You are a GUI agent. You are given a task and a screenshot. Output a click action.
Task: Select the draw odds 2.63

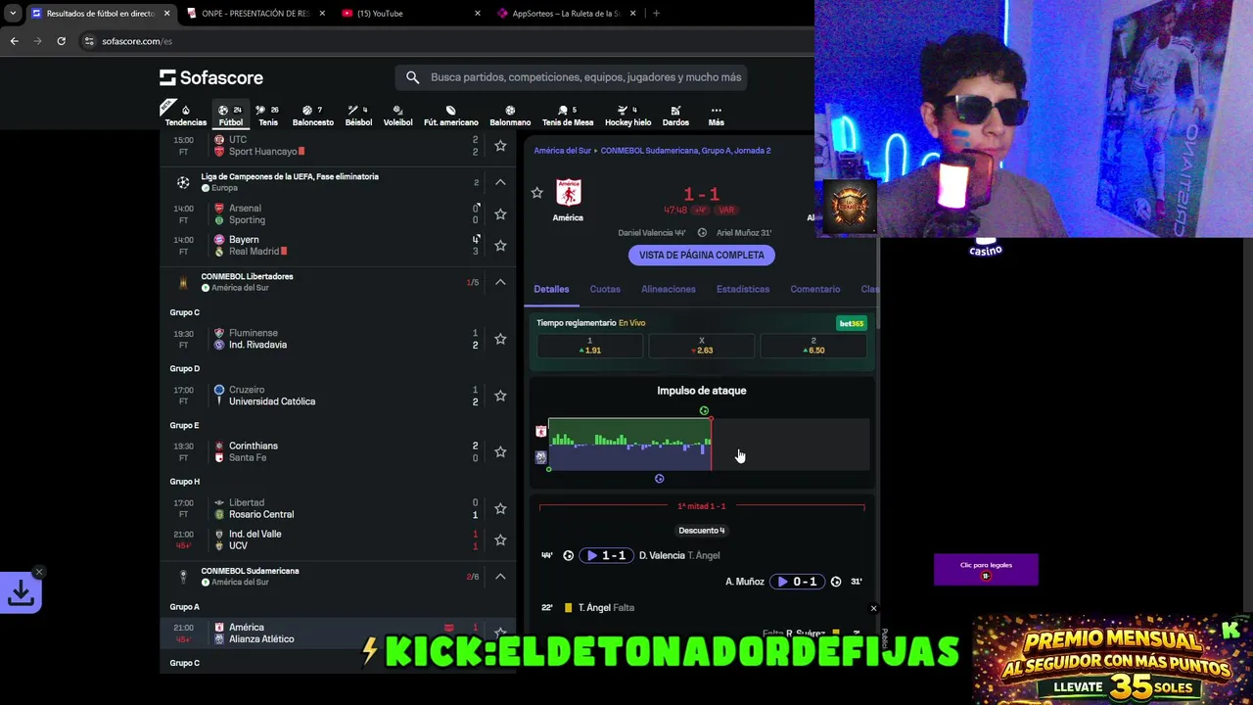point(702,346)
